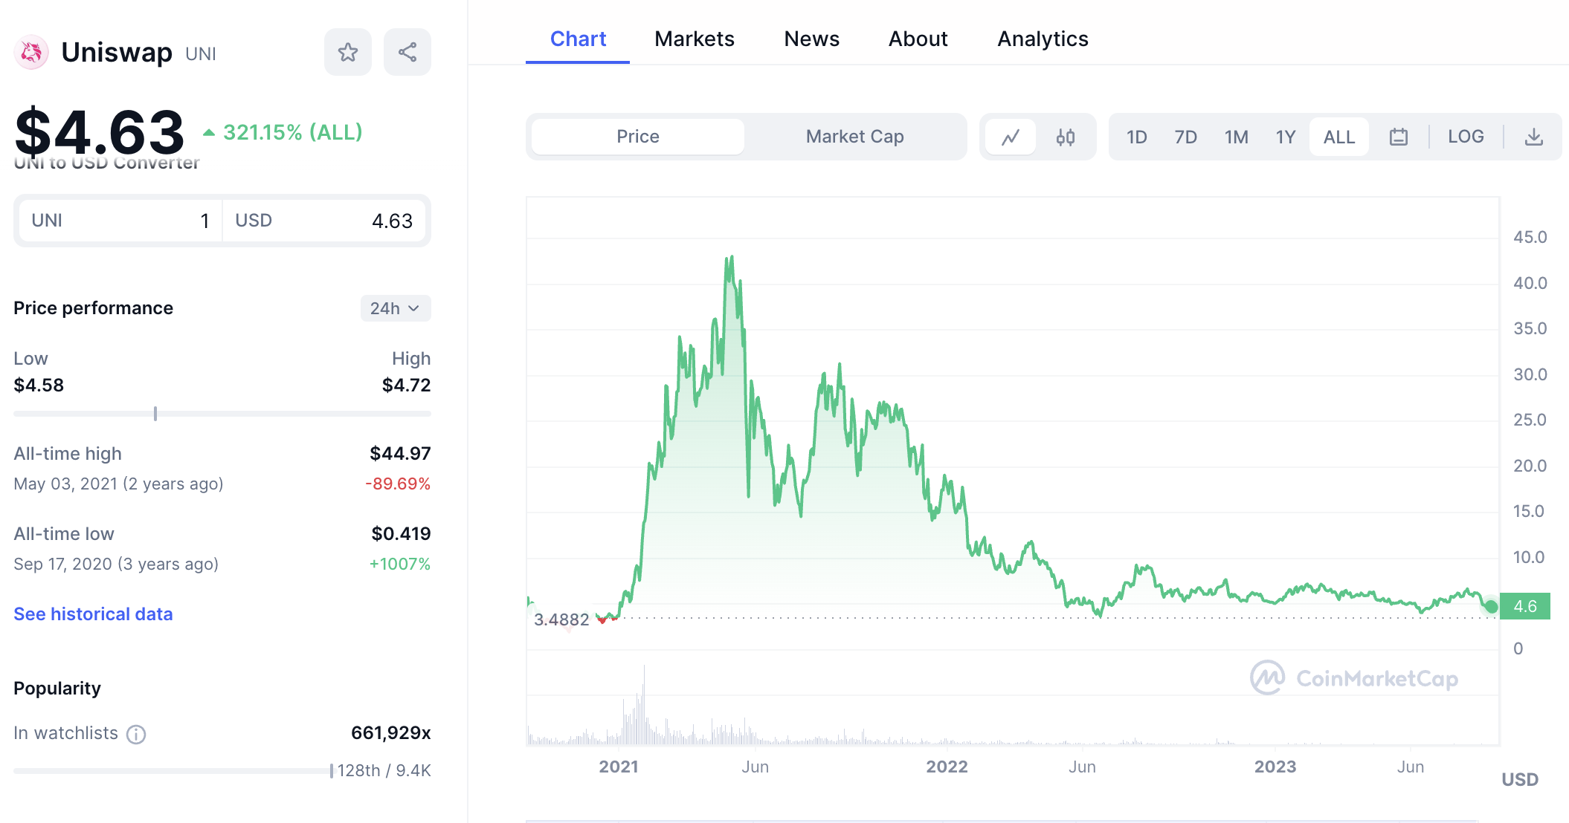This screenshot has width=1569, height=823.
Task: Set chart range to 1D
Action: point(1136,137)
